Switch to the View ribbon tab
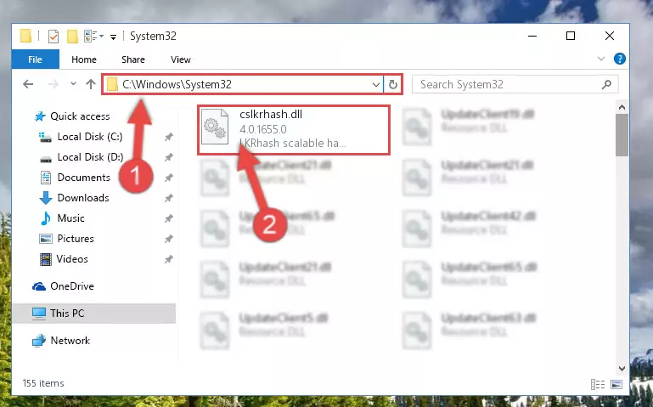 [181, 59]
